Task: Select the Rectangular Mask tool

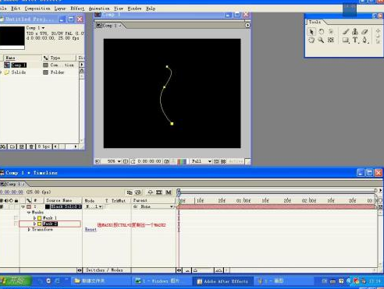Action: (x=346, y=40)
